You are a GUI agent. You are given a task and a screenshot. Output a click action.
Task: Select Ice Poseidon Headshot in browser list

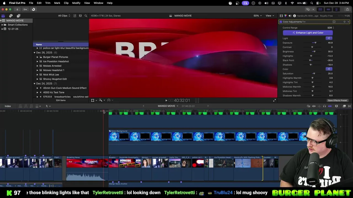56,61
